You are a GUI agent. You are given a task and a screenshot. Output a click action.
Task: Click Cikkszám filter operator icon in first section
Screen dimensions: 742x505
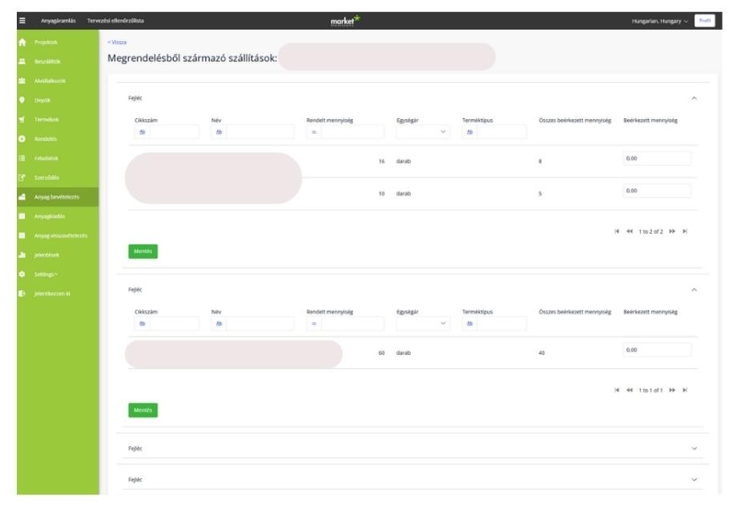(142, 132)
